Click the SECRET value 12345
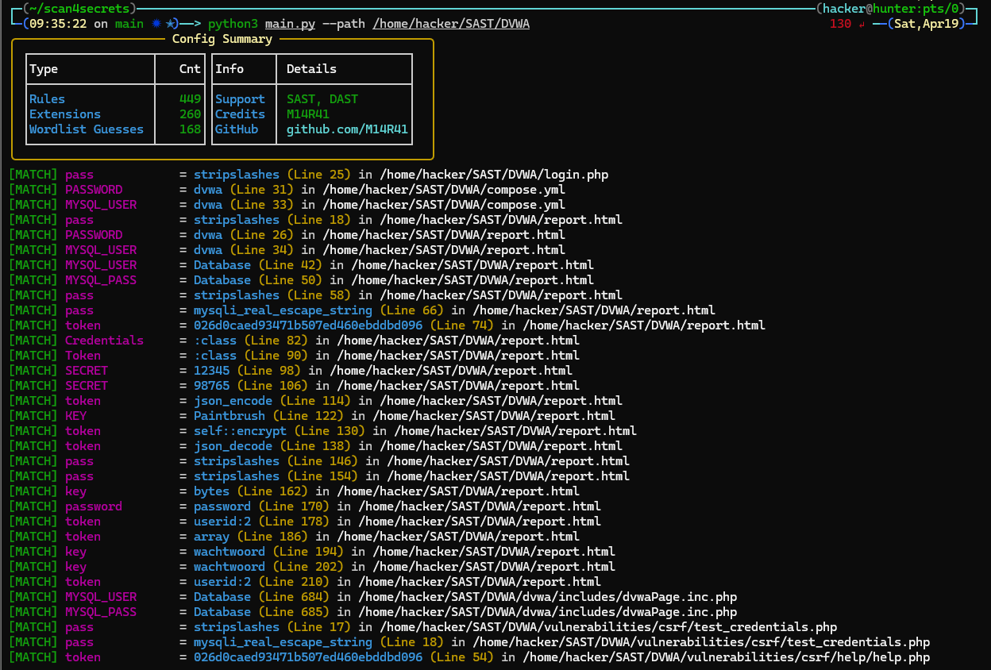 tap(211, 371)
